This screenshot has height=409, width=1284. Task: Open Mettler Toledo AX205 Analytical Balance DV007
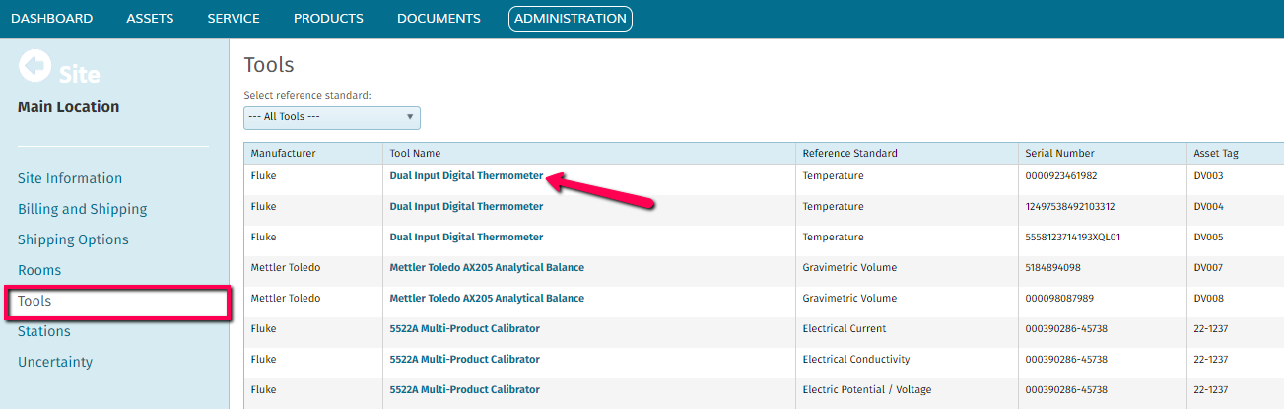point(487,268)
